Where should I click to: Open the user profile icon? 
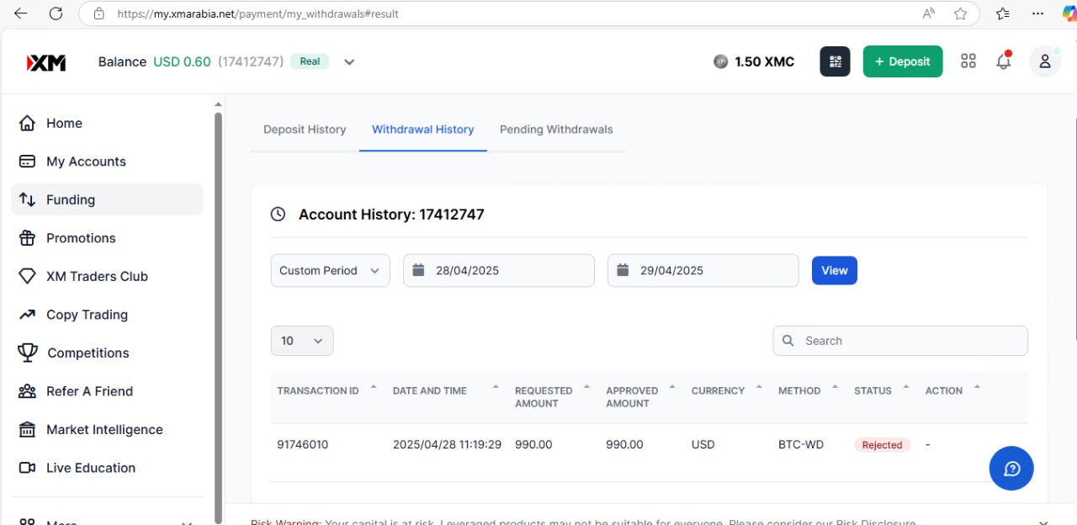[1044, 61]
